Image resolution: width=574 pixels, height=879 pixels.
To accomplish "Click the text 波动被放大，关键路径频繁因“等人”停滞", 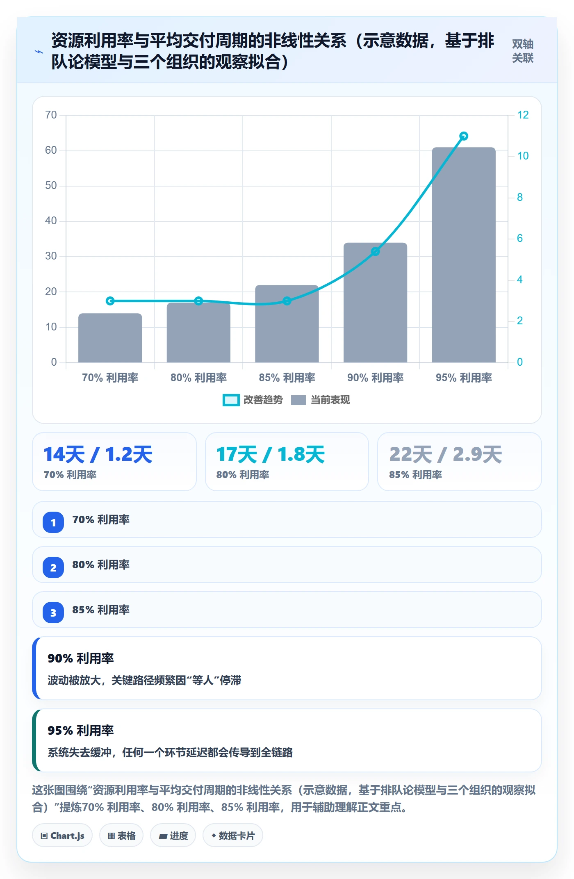I will [x=144, y=681].
